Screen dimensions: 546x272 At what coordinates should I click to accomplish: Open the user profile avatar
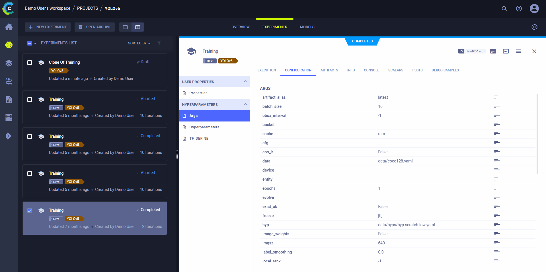pos(534,9)
